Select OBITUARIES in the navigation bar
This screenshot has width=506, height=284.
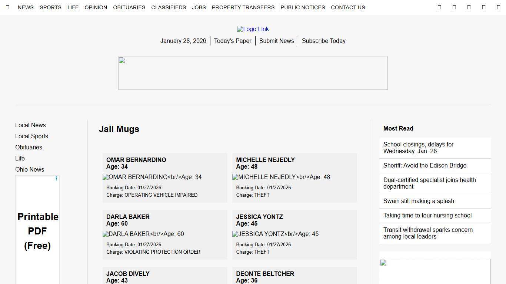(129, 7)
